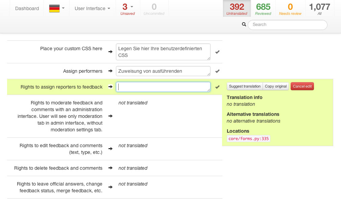
Task: Click the Suggest translation button
Action: tap(245, 86)
